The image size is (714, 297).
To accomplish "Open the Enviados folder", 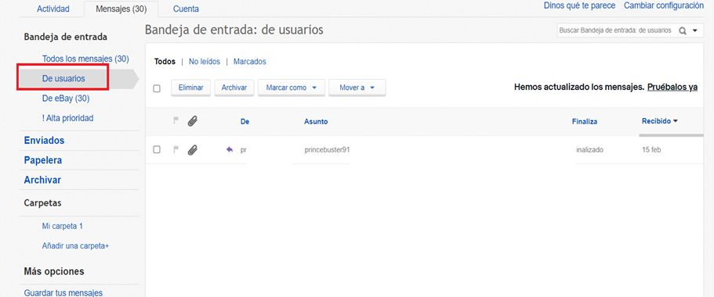I will (x=44, y=141).
